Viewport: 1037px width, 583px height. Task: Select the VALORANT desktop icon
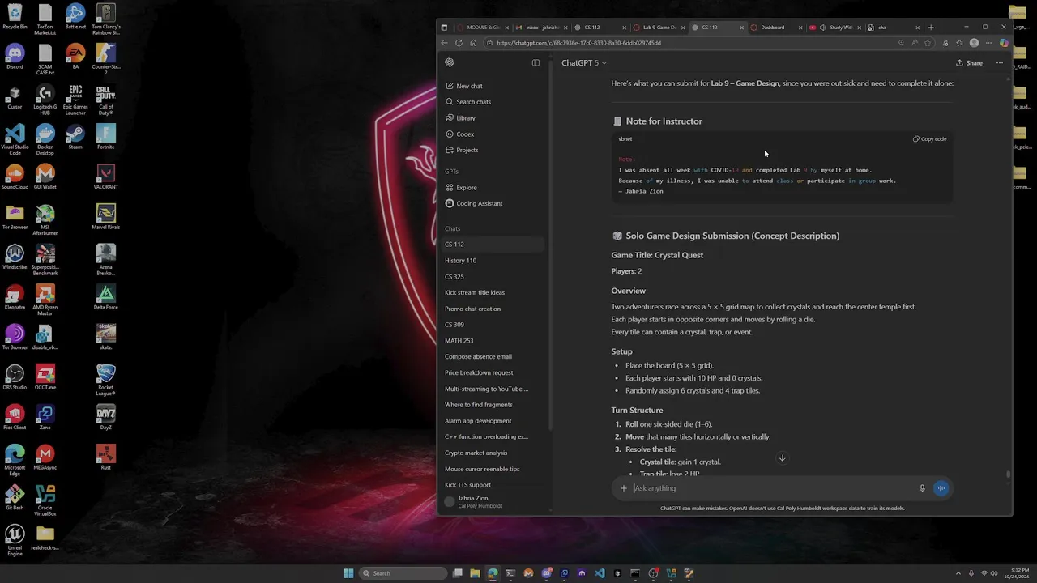(x=105, y=177)
